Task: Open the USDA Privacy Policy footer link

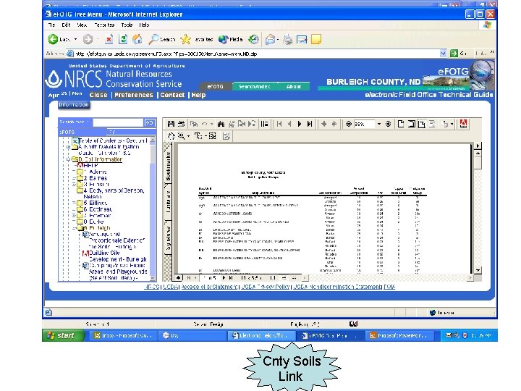Action: point(265,287)
